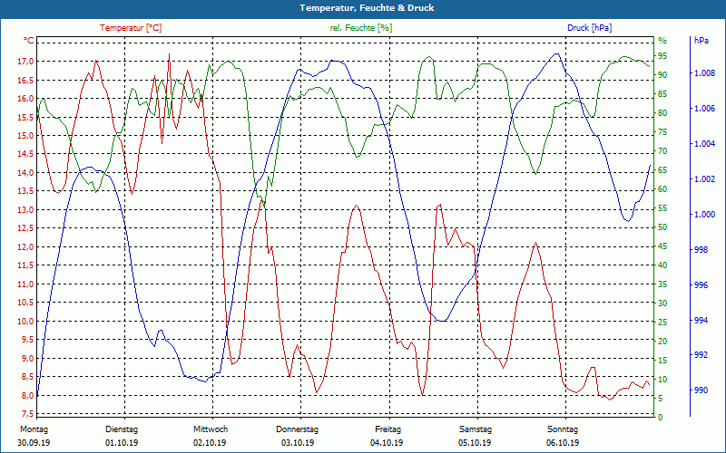This screenshot has height=453, width=726.
Task: Select the Freitag 04.10.19 date label
Action: pyautogui.click(x=388, y=436)
